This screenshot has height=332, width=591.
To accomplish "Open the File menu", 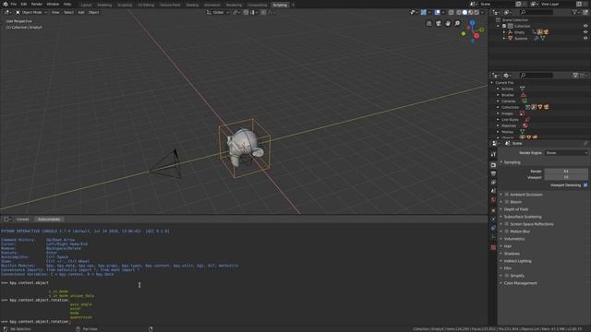I will click(14, 4).
